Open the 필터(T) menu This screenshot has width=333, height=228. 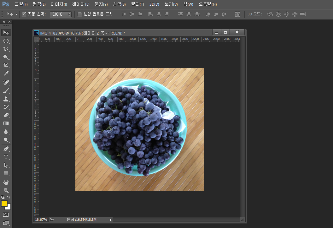(x=137, y=4)
